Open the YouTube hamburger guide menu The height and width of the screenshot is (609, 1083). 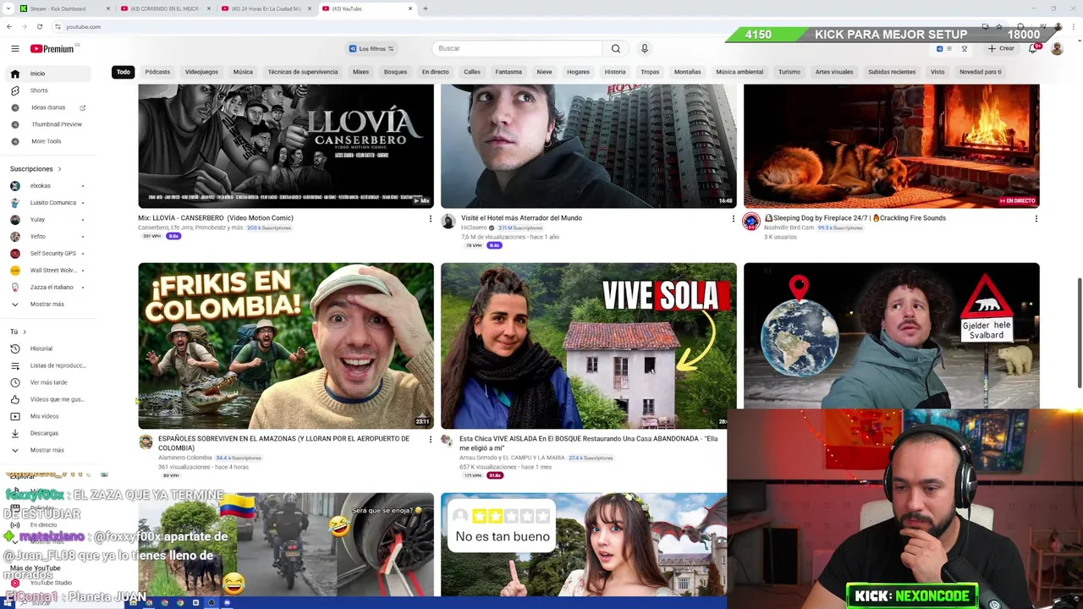click(x=14, y=49)
